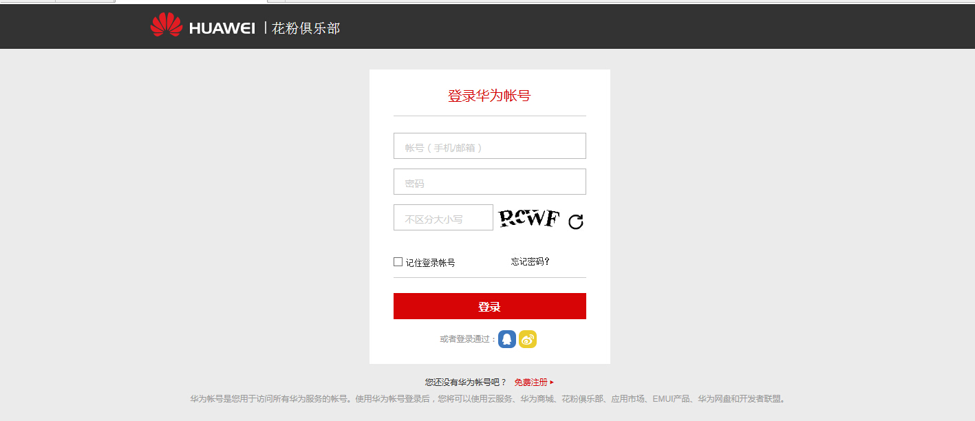Click the RCWF captcha image

click(x=529, y=218)
